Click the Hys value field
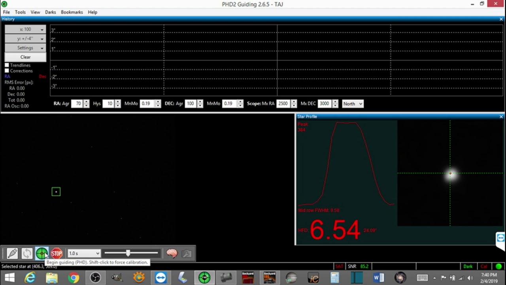Screen dimensions: 506x285 click(109, 104)
